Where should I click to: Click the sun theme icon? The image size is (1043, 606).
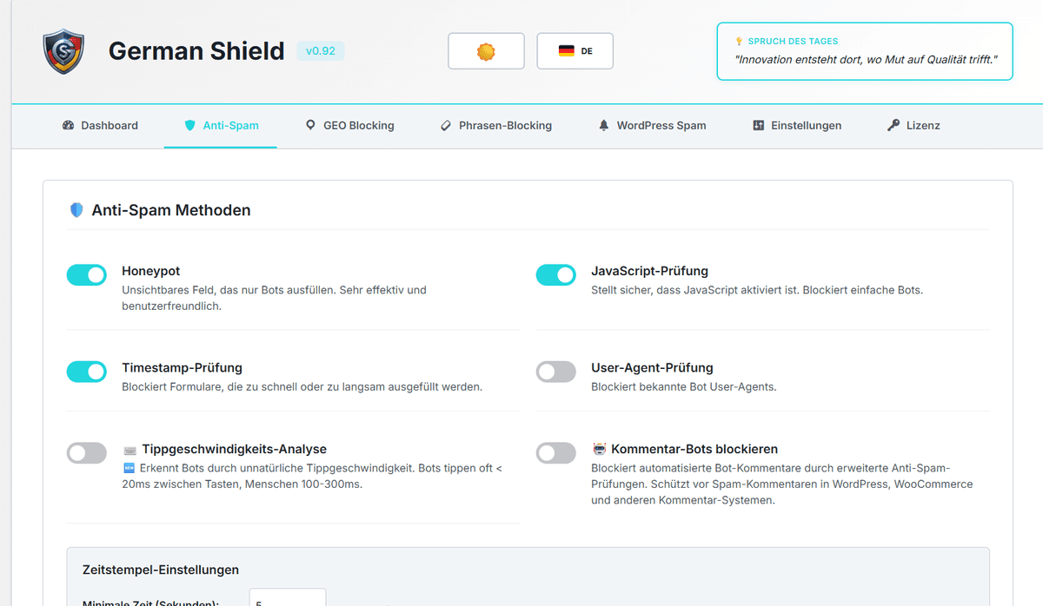coord(486,50)
